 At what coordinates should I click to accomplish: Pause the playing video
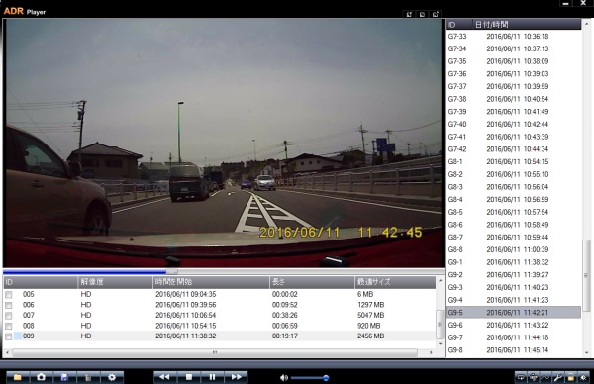tap(212, 377)
